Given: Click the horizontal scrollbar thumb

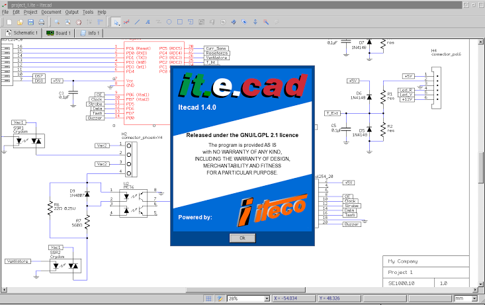Looking at the screenshot, I should [245, 290].
